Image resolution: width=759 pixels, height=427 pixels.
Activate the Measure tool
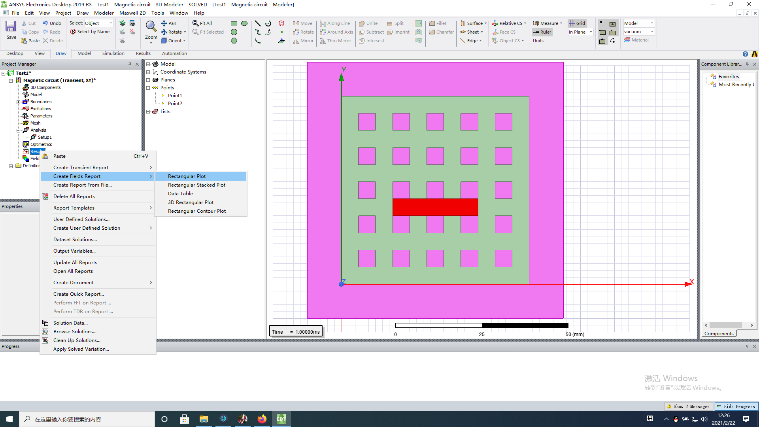click(x=547, y=23)
